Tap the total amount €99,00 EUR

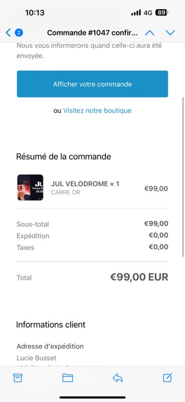click(x=139, y=277)
